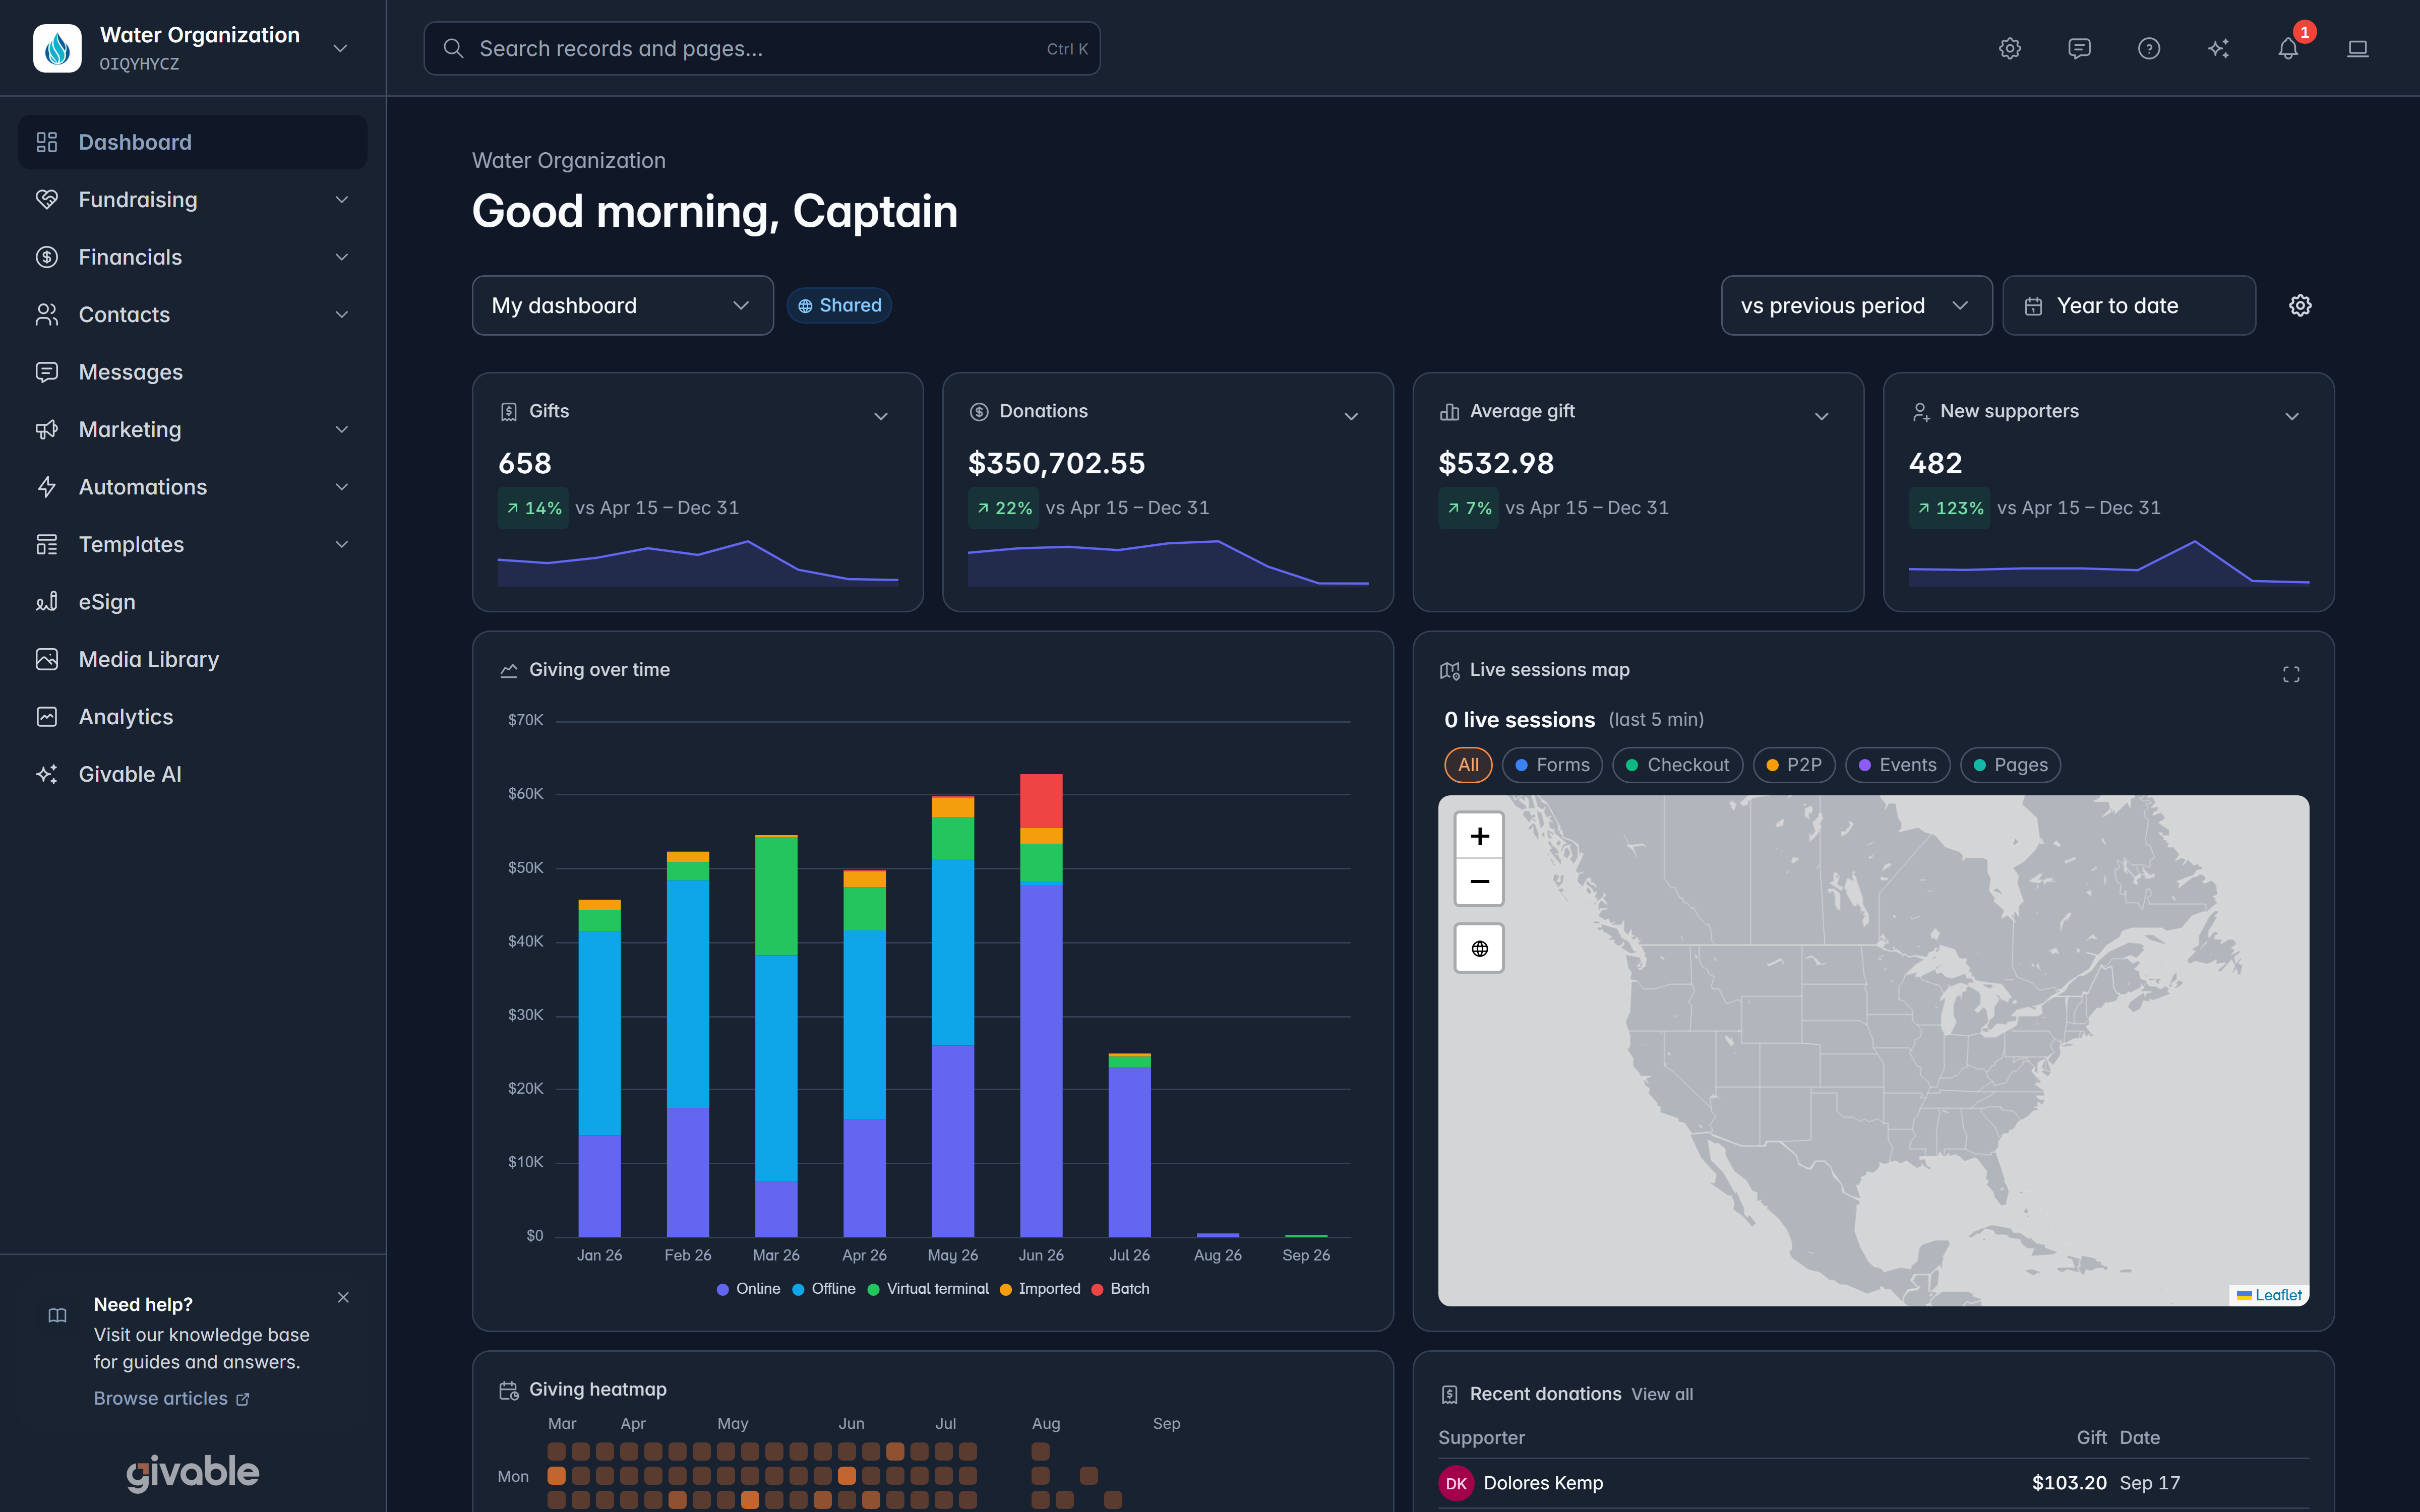The image size is (2420, 1512).
Task: Reset map view with globe button
Action: pyautogui.click(x=1479, y=948)
